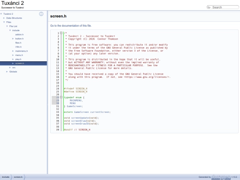The height and width of the screenshot is (180, 240).
Task: Open button.h file entry
Action: pos(20,39)
